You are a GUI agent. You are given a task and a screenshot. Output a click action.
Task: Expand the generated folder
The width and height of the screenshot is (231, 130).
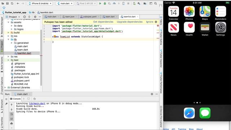[x=12, y=43]
